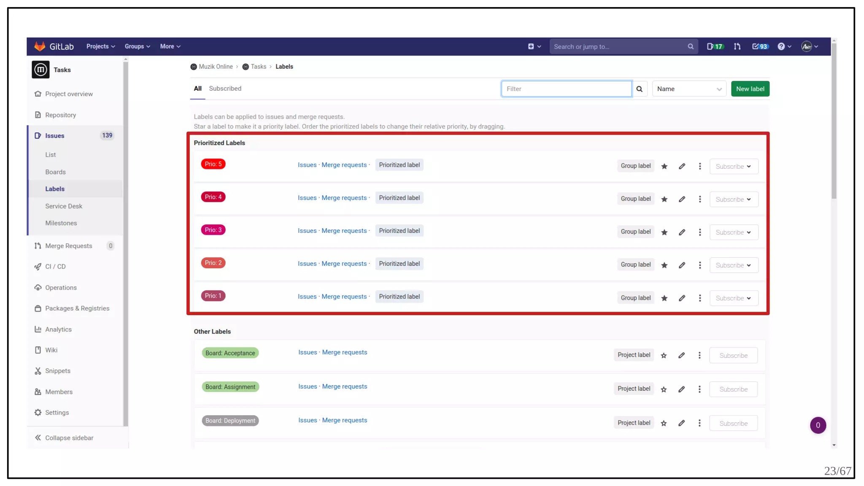Click the GitLab fox logo
The width and height of the screenshot is (864, 486).
[x=40, y=46]
